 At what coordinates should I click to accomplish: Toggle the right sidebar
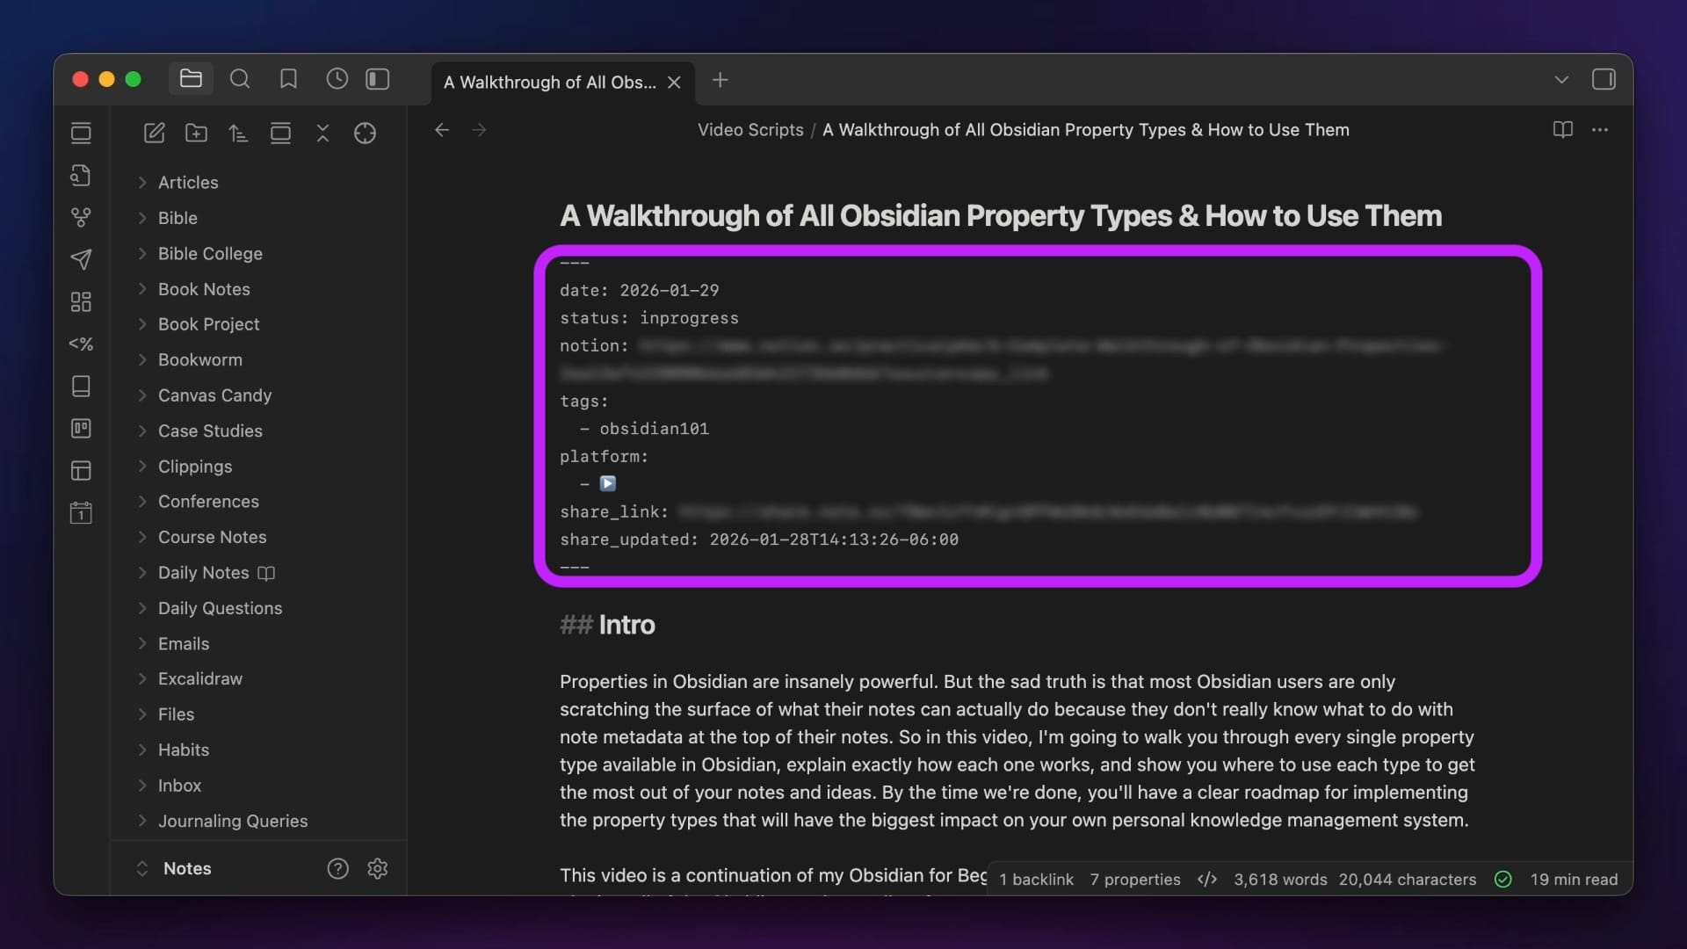1603,79
